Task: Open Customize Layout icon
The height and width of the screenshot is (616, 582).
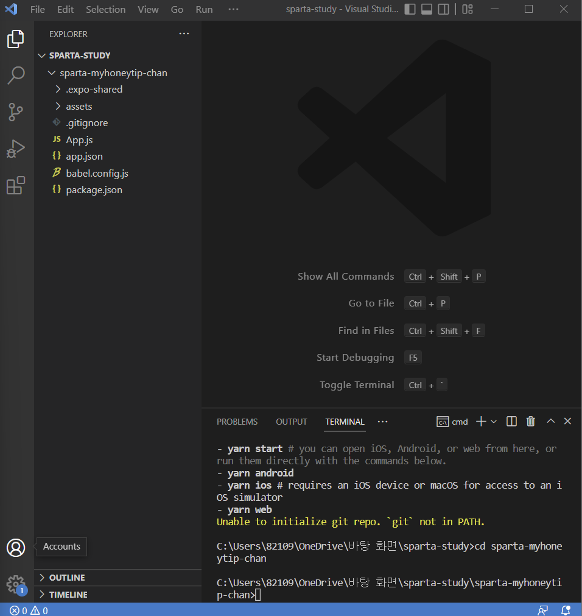Action: (468, 9)
